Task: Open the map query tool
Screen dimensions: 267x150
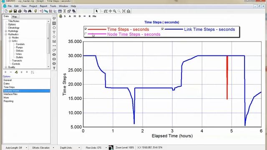Action: (41, 11)
